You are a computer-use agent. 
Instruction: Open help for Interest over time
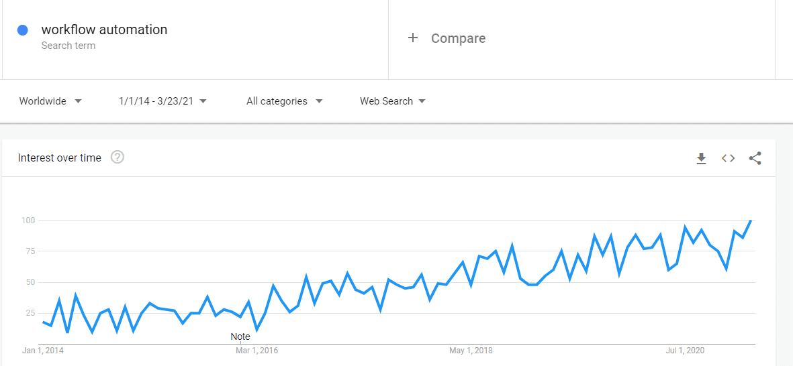tap(118, 158)
